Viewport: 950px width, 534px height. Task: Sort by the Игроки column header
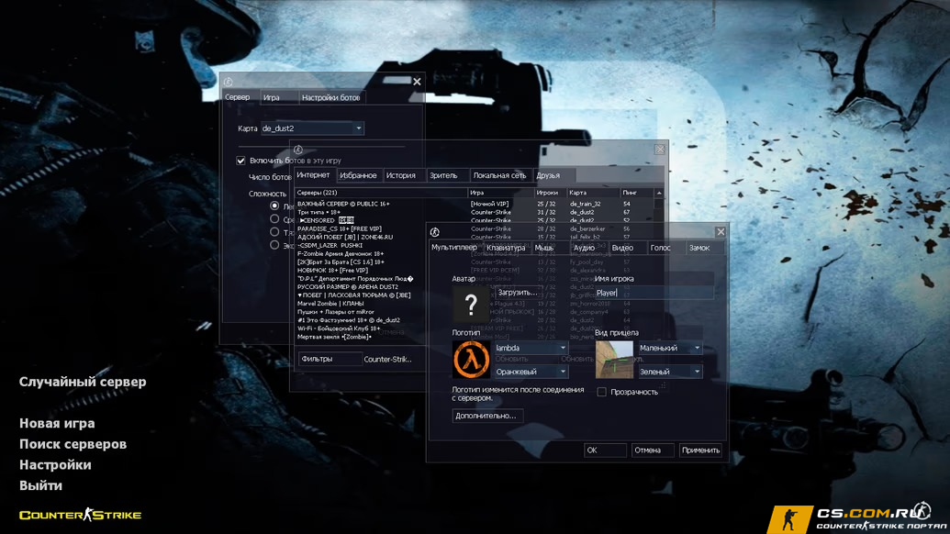tap(550, 193)
